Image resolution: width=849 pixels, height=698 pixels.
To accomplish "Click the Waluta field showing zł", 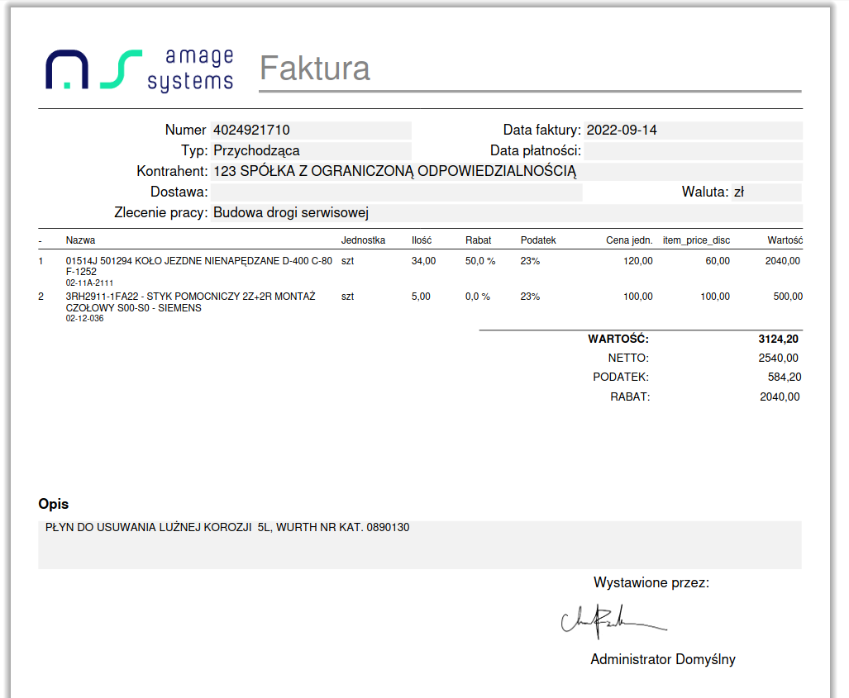I will (766, 192).
